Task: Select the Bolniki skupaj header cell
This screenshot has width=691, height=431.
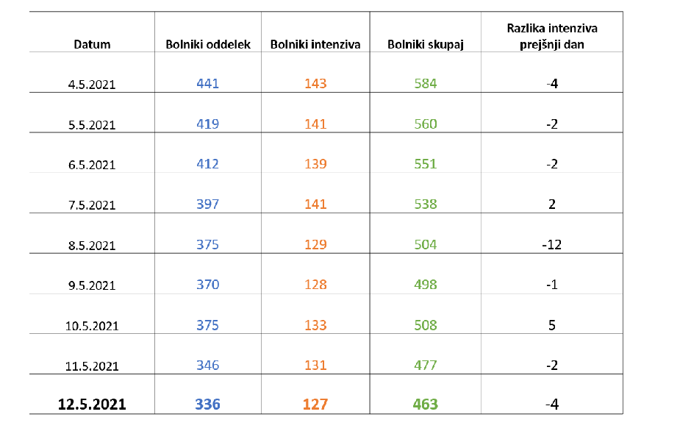Action: tap(426, 44)
